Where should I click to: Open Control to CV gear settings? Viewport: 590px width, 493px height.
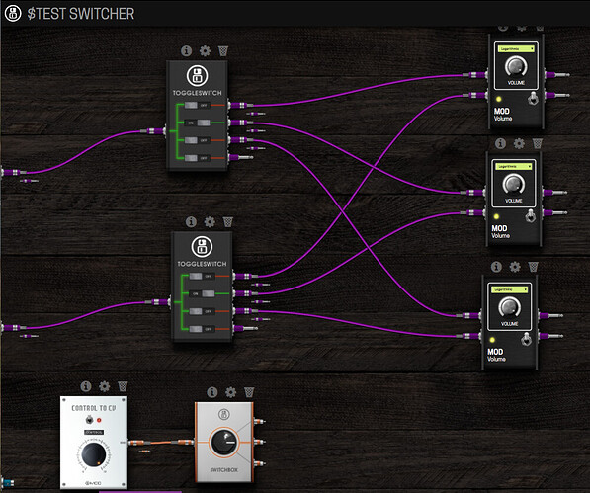click(x=104, y=386)
